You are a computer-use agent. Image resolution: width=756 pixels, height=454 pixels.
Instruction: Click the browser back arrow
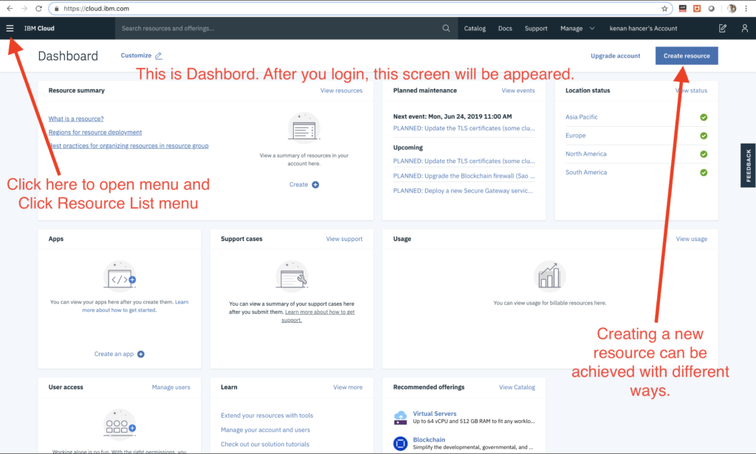[10, 9]
